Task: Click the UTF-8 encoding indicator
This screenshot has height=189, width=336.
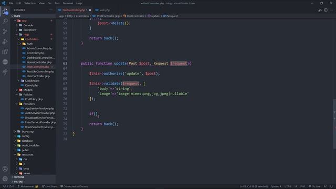Action: coord(288,186)
